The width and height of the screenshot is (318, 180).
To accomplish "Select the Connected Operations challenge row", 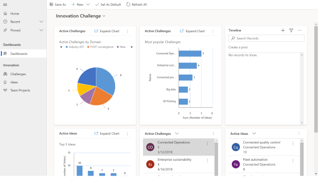I will 179,147.
